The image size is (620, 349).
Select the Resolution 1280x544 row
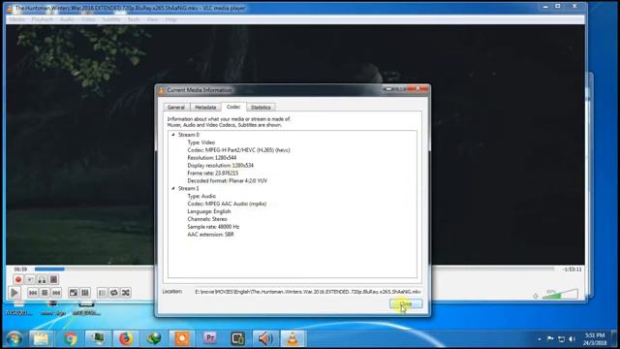pyautogui.click(x=212, y=157)
